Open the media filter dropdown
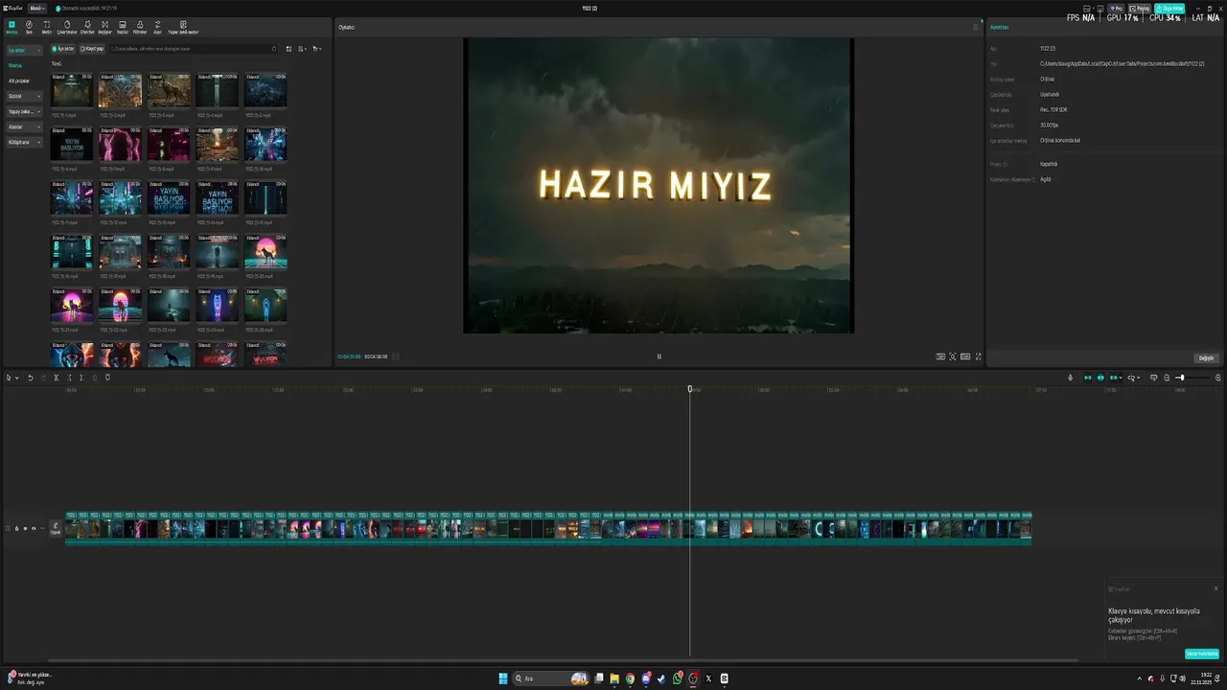This screenshot has height=690, width=1227. (x=316, y=49)
